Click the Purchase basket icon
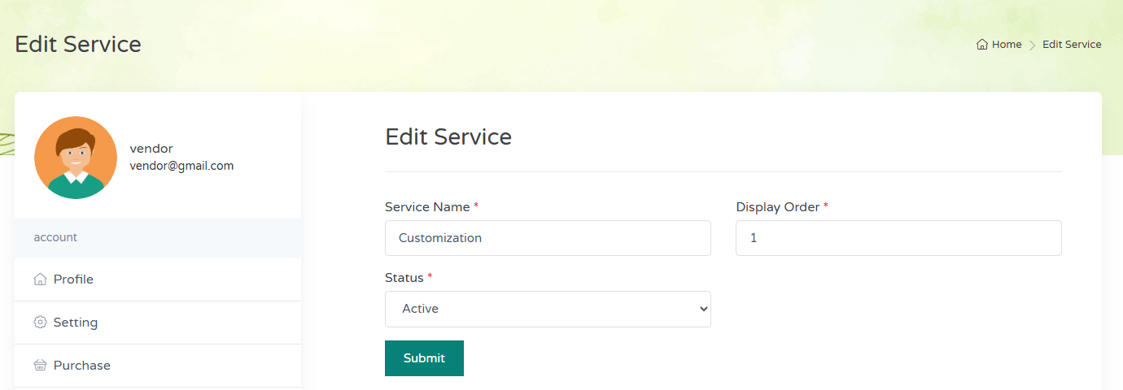The width and height of the screenshot is (1123, 390). 40,366
